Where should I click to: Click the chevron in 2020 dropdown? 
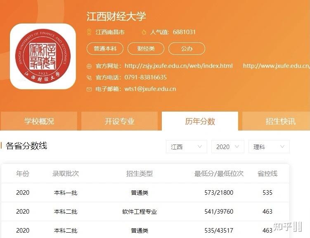[237, 147]
